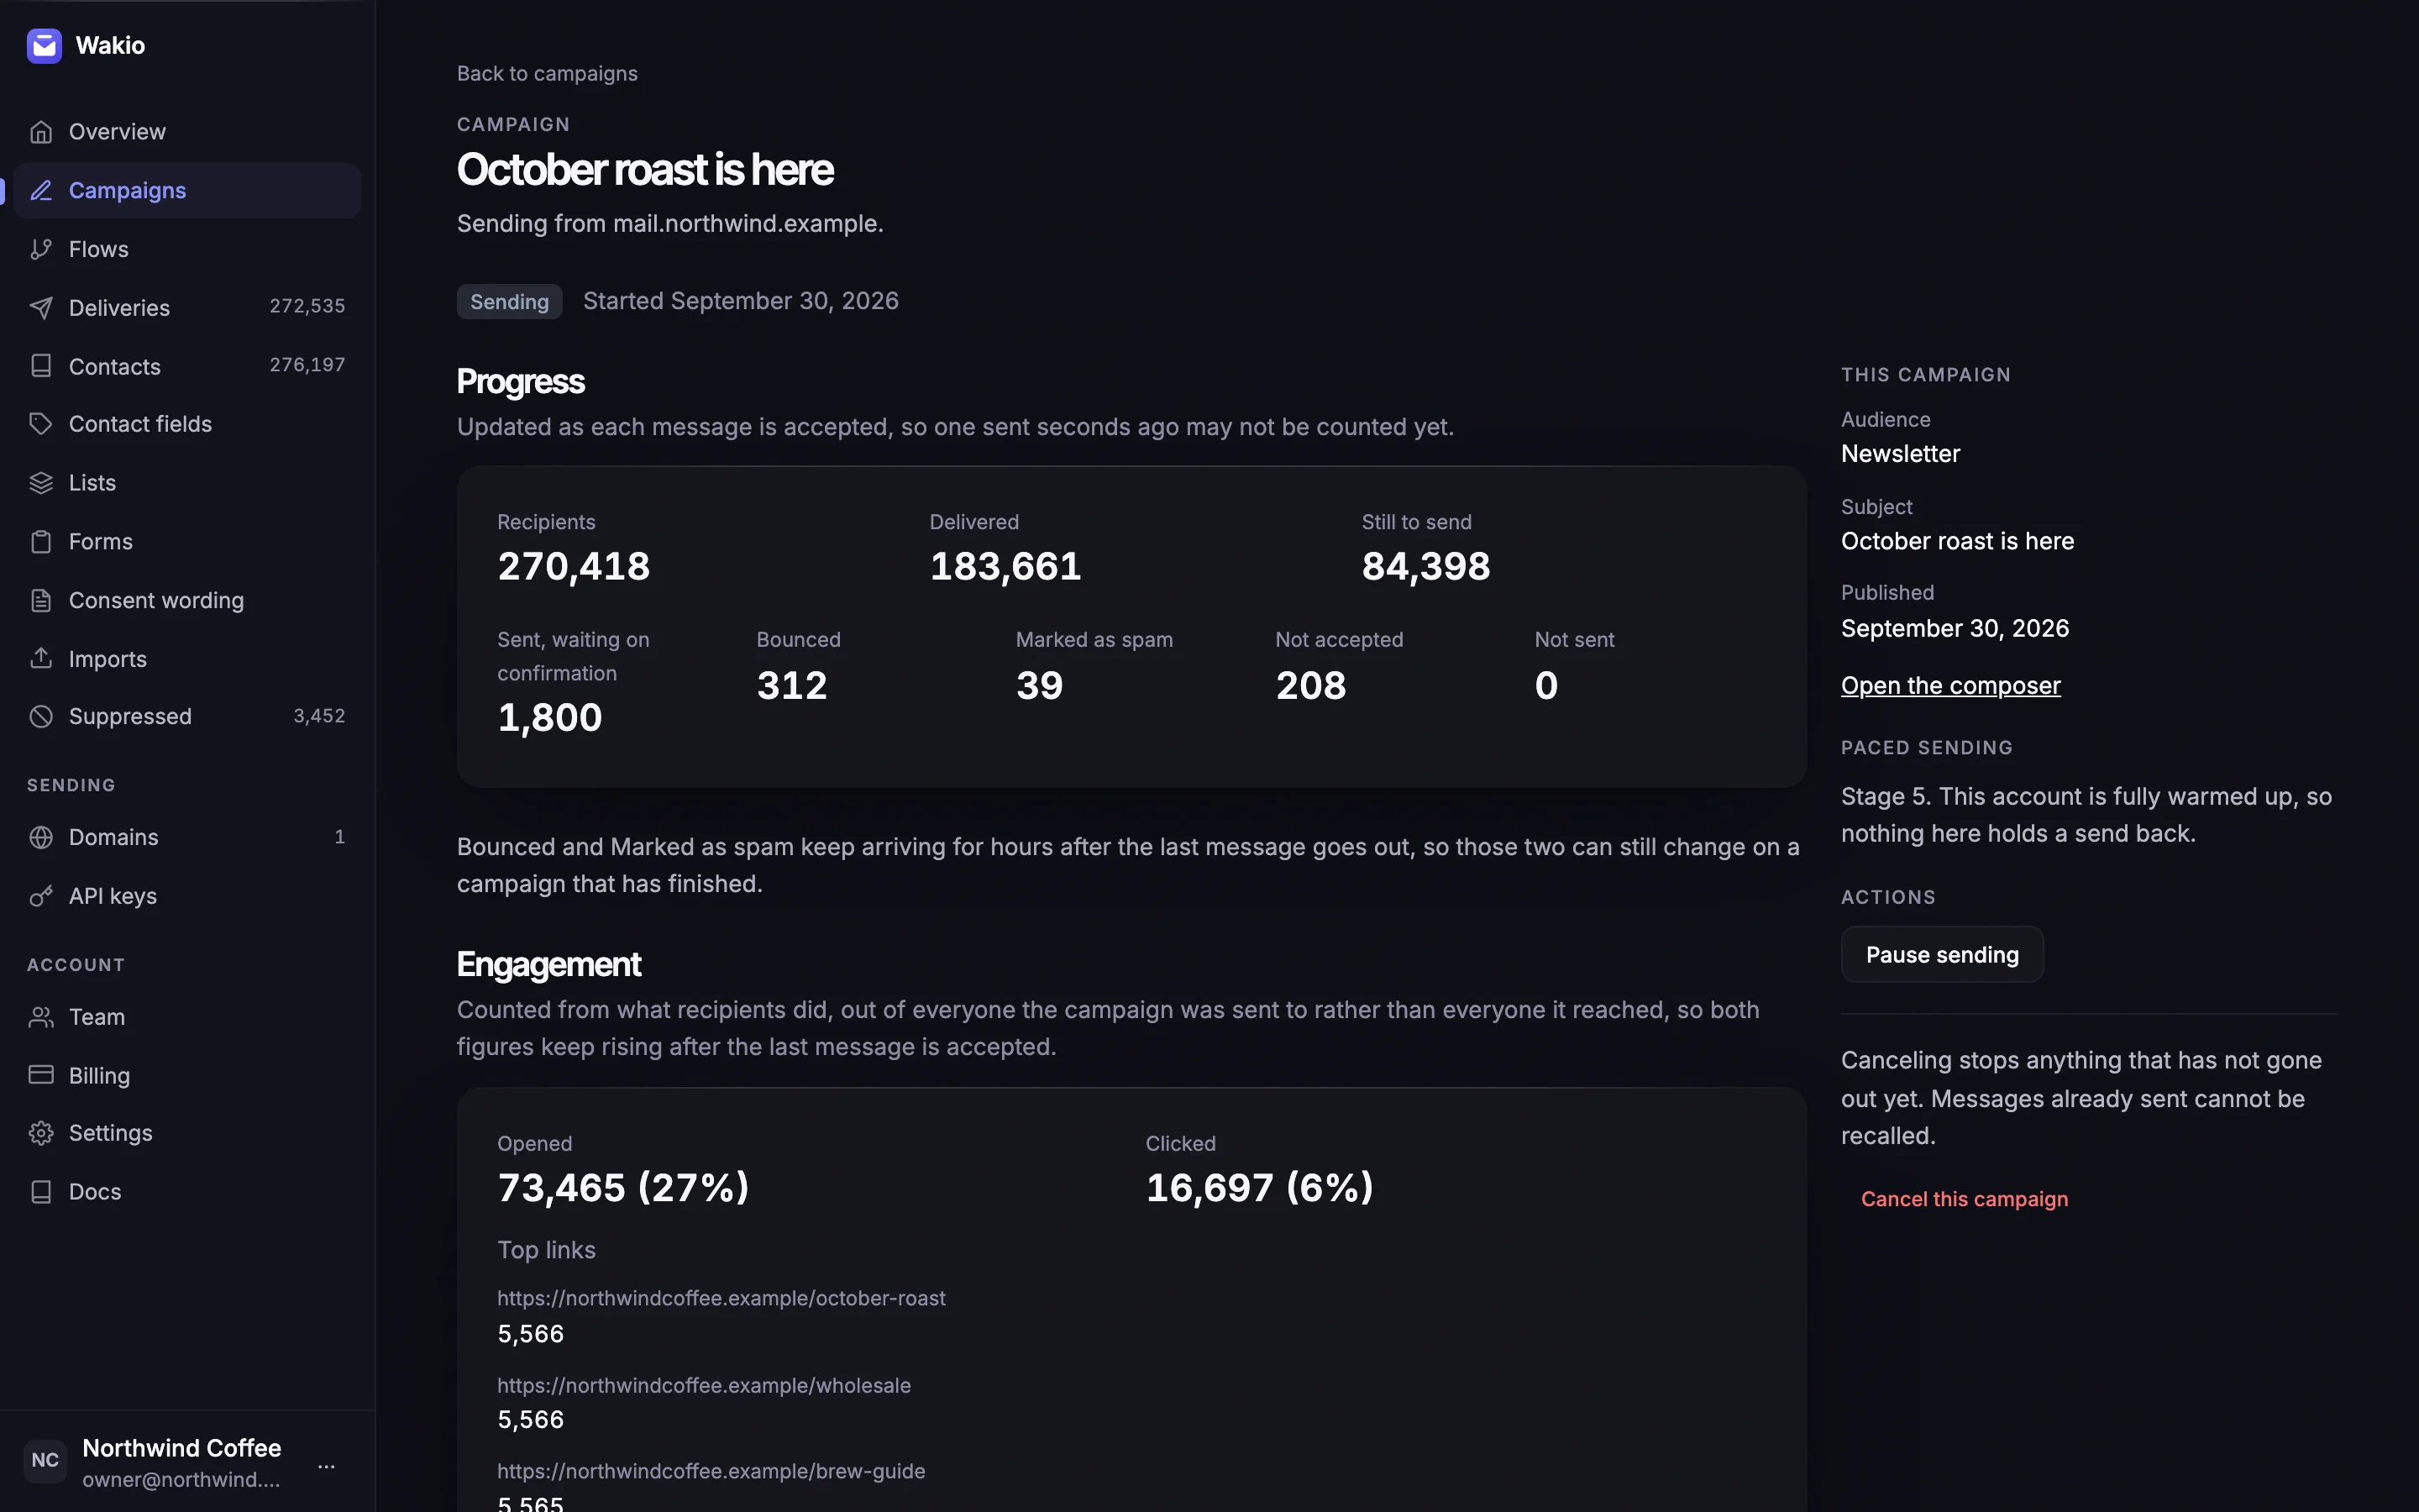This screenshot has width=2419, height=1512.
Task: Click the Imports upload icon
Action: 41,658
